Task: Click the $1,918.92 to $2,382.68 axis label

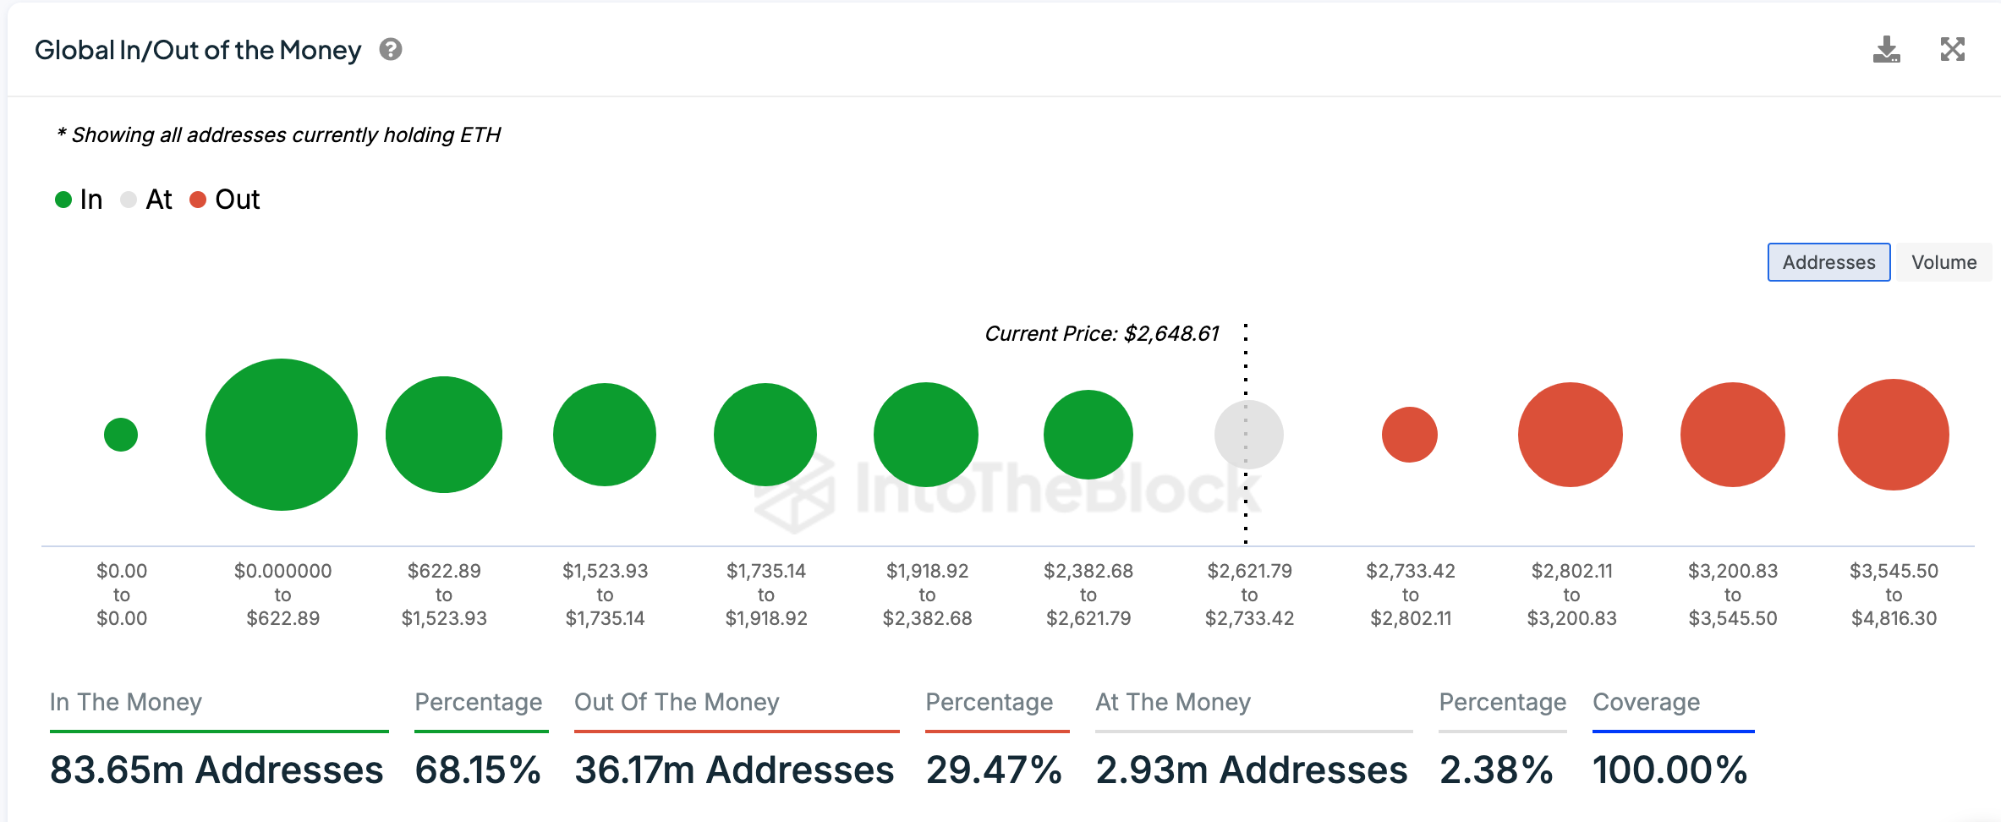Action: click(x=927, y=595)
